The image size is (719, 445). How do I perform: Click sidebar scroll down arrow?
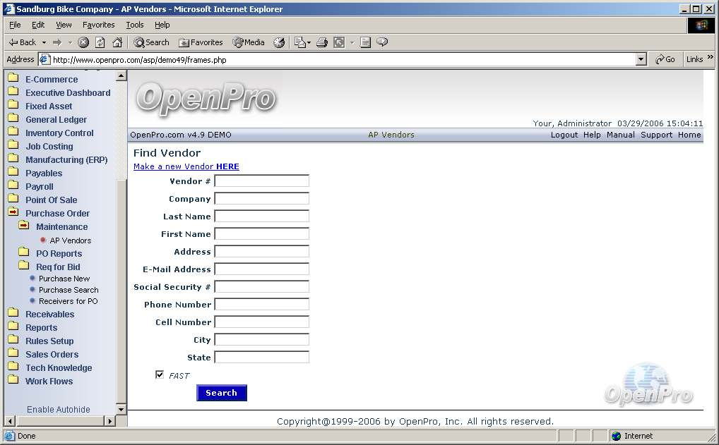pyautogui.click(x=121, y=409)
